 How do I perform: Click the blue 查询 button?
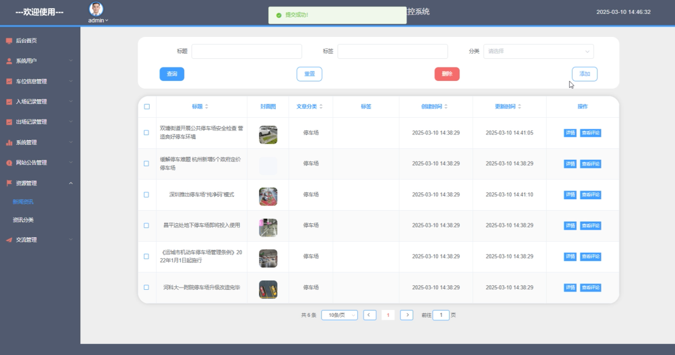(x=172, y=74)
